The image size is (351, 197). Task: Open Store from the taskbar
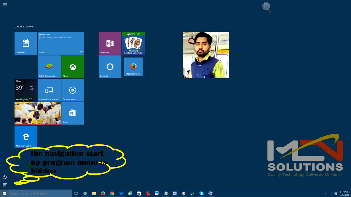[x=139, y=194]
